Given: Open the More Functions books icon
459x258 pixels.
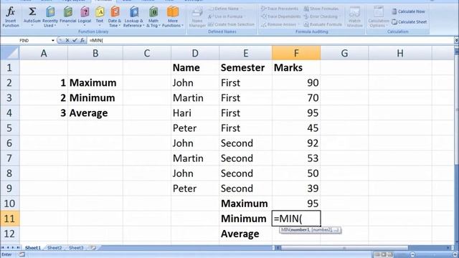Looking at the screenshot, I should pos(172,12).
